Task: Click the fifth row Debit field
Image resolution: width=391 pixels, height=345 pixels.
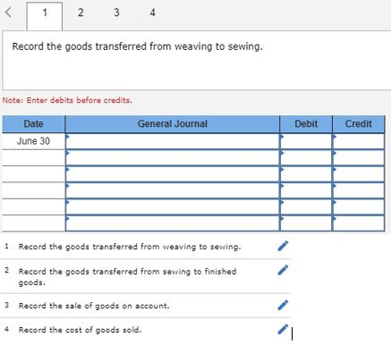Action: [x=306, y=206]
